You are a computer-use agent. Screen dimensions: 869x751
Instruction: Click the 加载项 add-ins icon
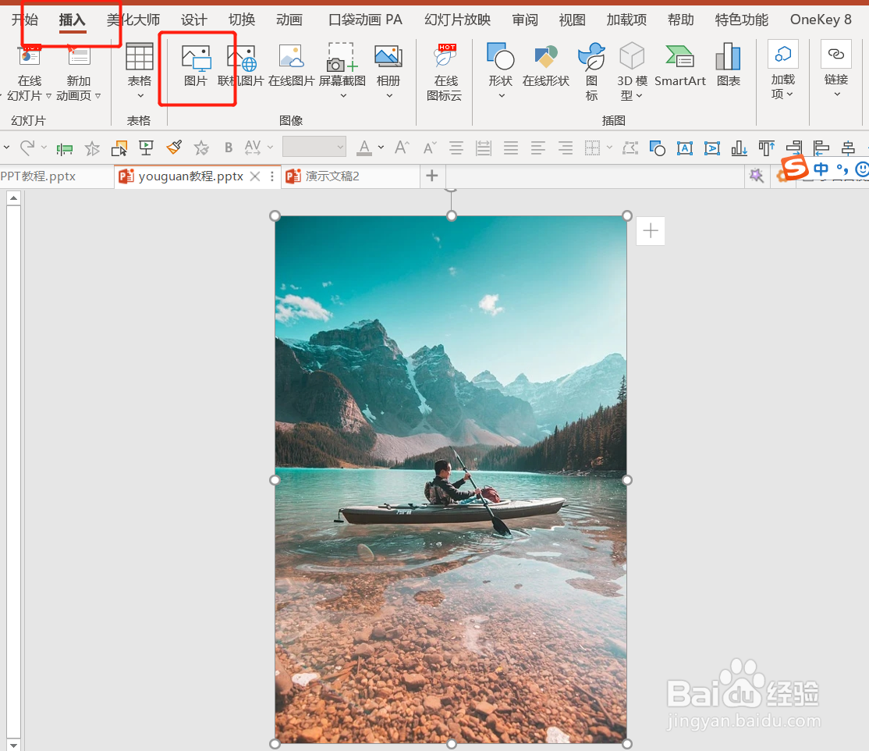[782, 55]
